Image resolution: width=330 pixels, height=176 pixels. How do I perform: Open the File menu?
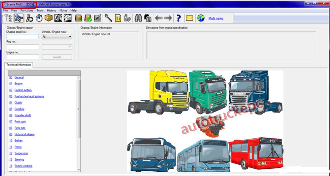point(6,10)
